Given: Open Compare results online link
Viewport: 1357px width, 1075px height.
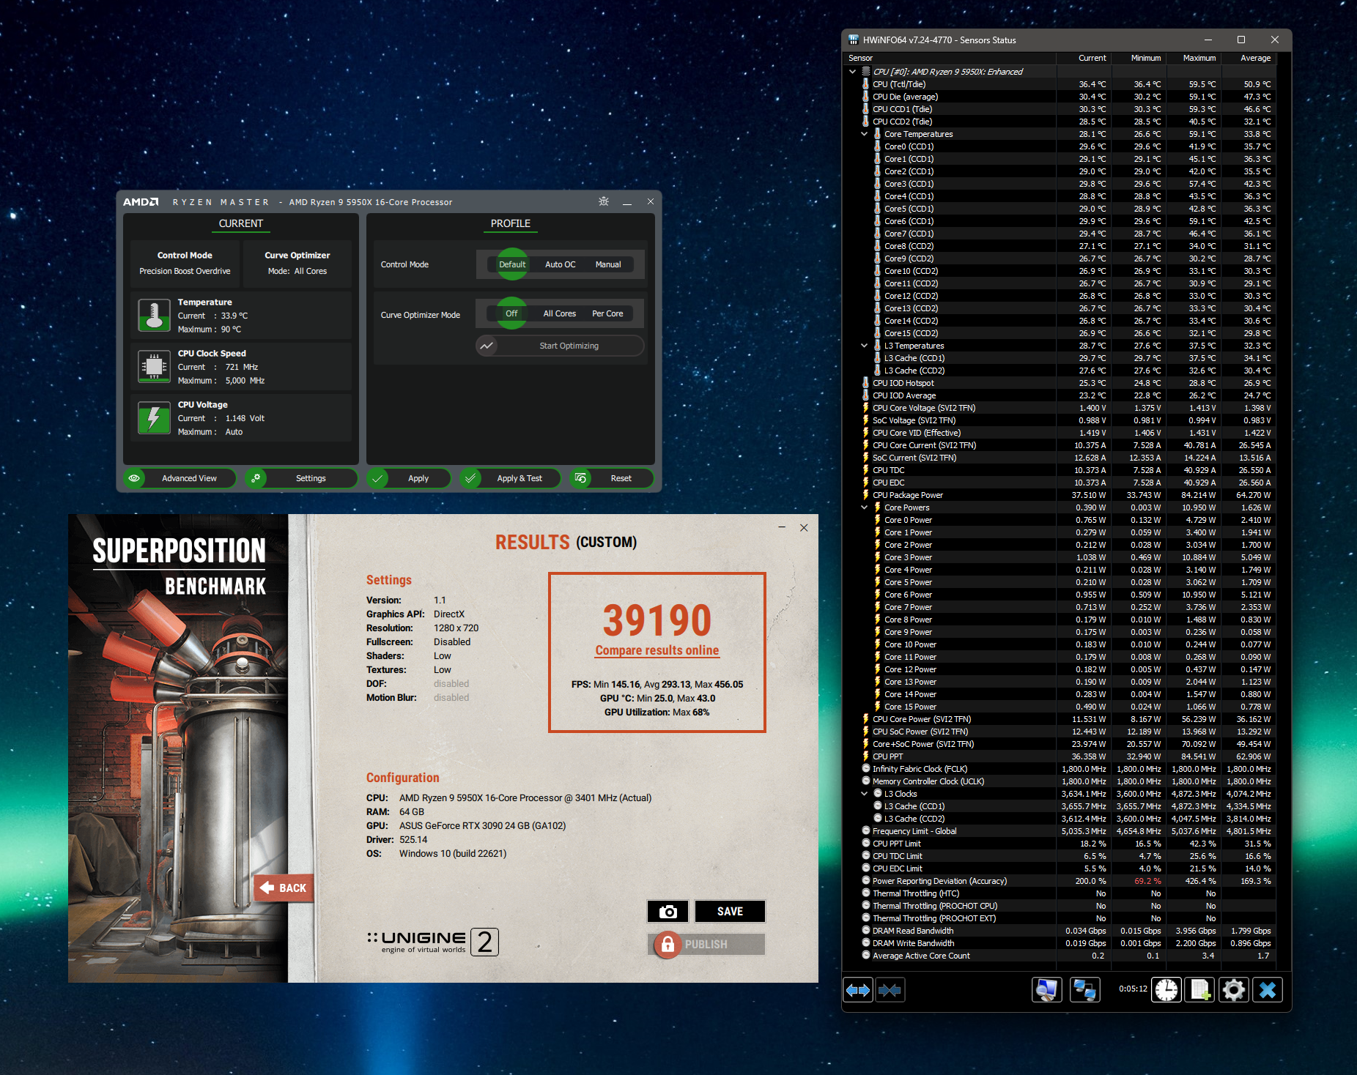Looking at the screenshot, I should pyautogui.click(x=657, y=650).
